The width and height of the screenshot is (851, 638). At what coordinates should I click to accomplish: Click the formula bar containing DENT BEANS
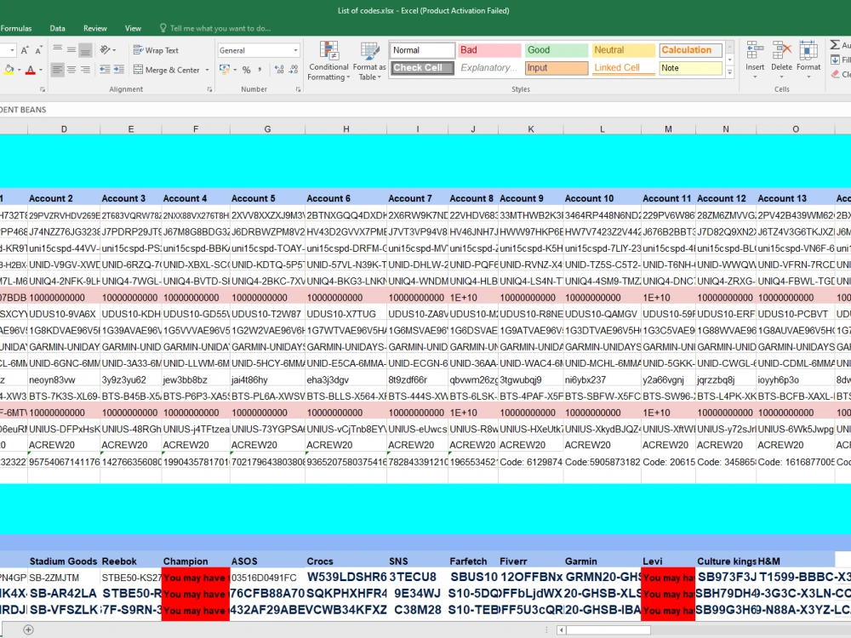pyautogui.click(x=425, y=110)
